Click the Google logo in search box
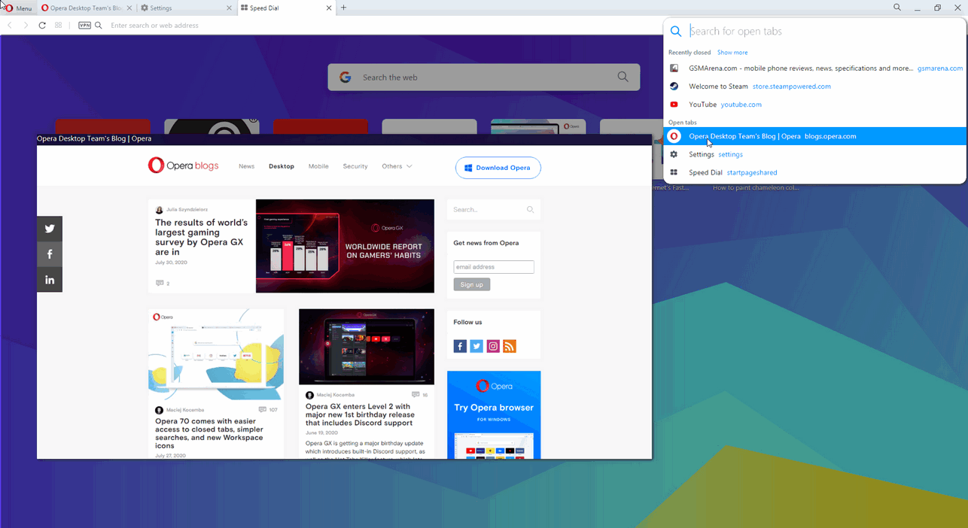The image size is (968, 528). (345, 77)
